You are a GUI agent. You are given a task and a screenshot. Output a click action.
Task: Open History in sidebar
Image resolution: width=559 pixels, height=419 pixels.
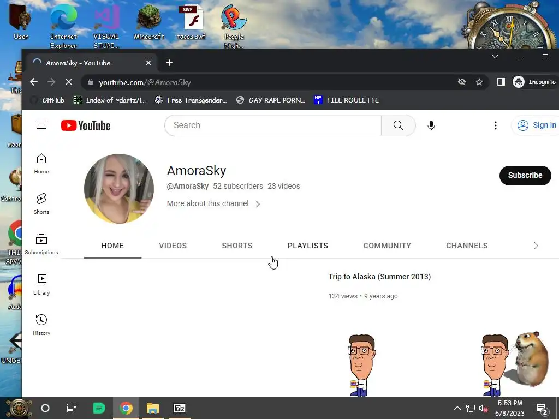coord(41,325)
